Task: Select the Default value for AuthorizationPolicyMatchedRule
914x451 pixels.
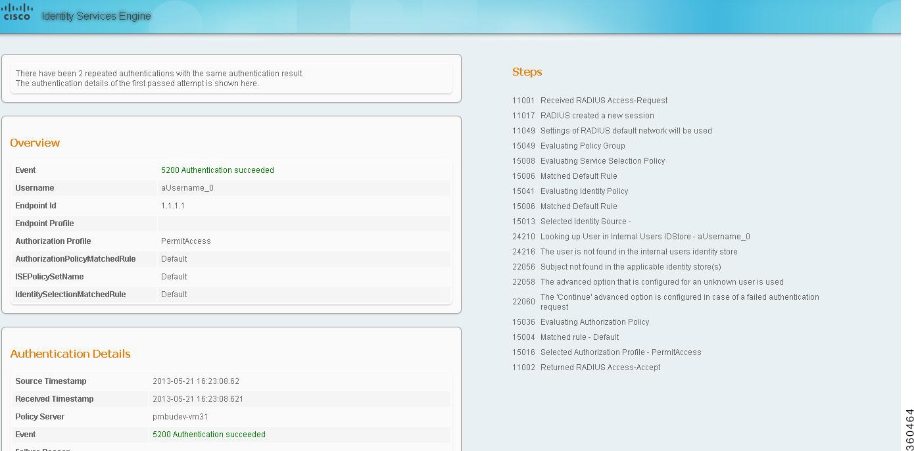Action: pyautogui.click(x=174, y=259)
